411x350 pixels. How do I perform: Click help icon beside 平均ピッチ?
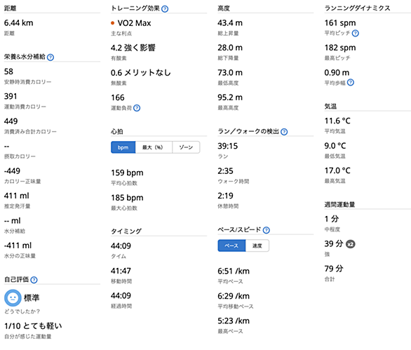356,33
